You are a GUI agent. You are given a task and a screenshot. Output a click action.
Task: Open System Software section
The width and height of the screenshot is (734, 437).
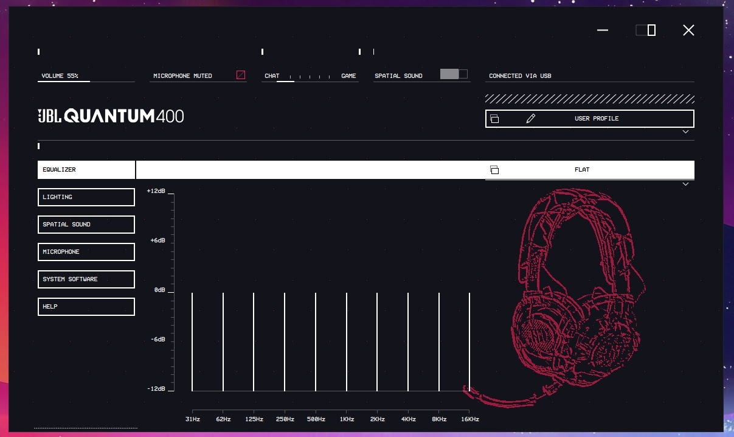(x=86, y=279)
